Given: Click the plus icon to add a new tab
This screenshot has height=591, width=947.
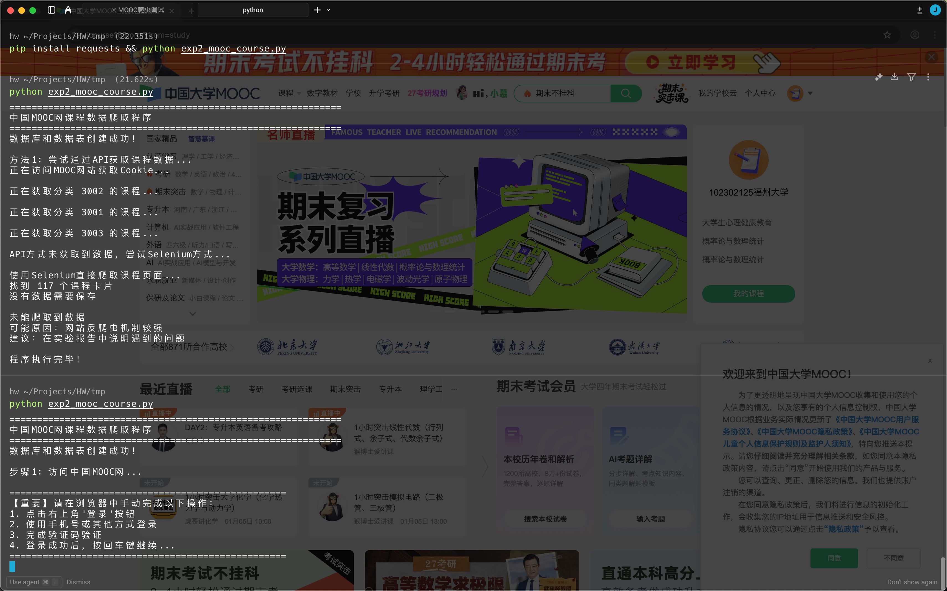Looking at the screenshot, I should tap(317, 10).
